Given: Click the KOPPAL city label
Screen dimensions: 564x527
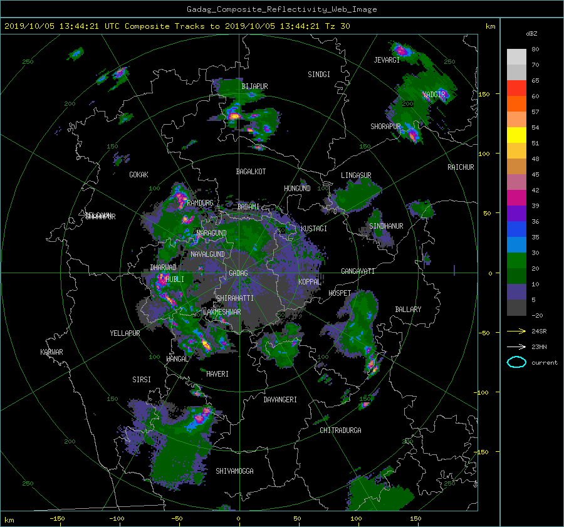Looking at the screenshot, I should point(310,281).
